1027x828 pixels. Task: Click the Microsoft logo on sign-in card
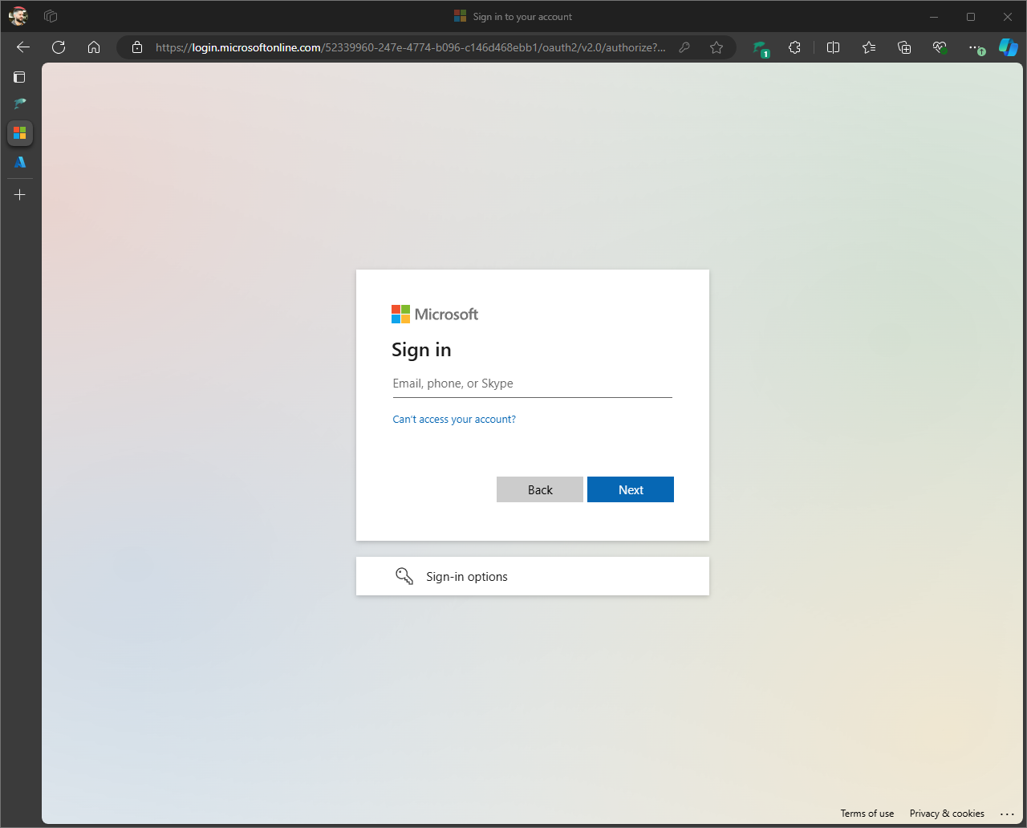click(435, 314)
